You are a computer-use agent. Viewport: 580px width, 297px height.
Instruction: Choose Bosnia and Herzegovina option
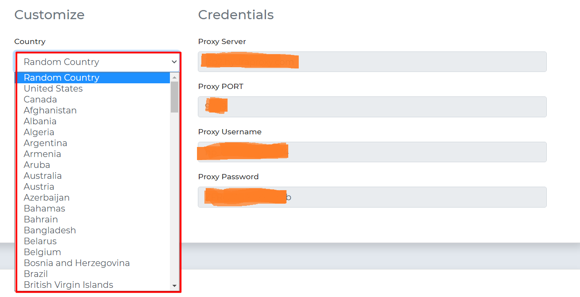pyautogui.click(x=77, y=263)
